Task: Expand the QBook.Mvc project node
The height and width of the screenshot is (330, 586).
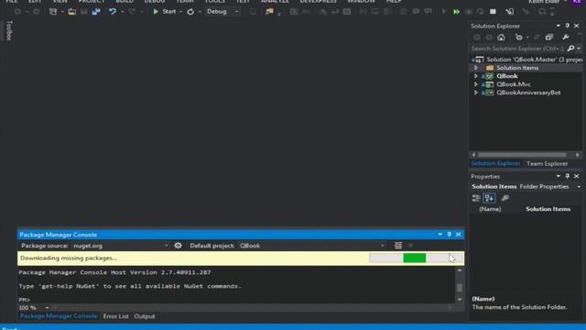Action: point(476,84)
